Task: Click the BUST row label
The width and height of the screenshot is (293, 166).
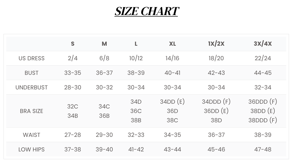Action: coord(32,73)
